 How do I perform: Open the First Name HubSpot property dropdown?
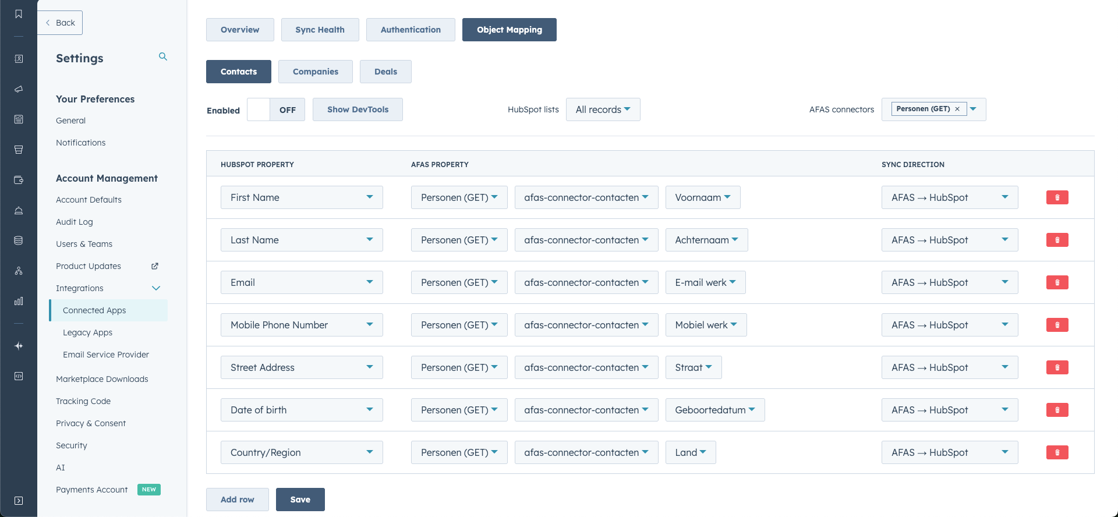point(302,197)
